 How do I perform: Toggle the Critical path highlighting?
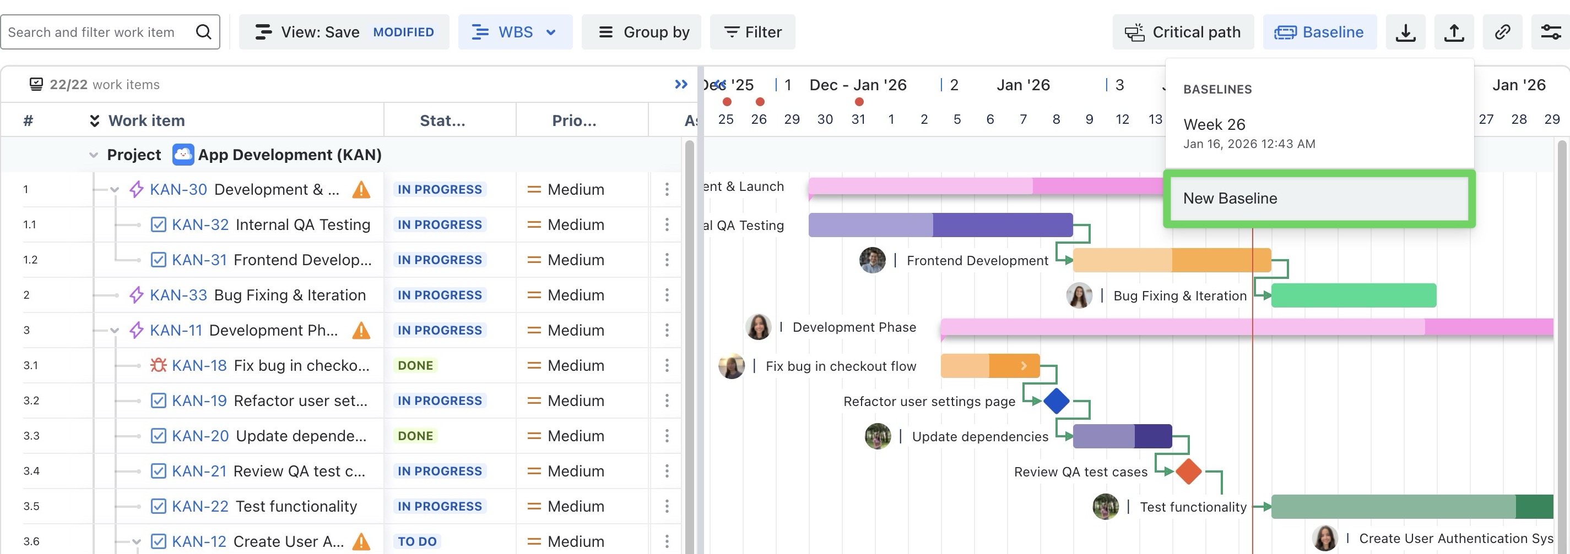[1183, 32]
